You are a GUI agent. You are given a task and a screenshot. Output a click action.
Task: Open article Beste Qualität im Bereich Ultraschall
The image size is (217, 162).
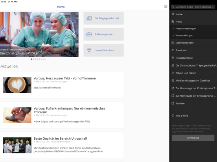coord(60,139)
